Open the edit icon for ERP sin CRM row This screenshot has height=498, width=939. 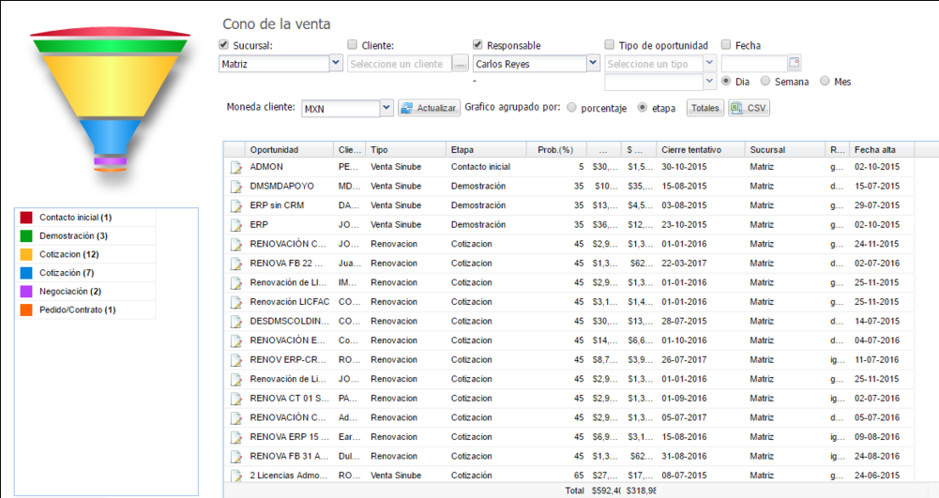pos(236,205)
